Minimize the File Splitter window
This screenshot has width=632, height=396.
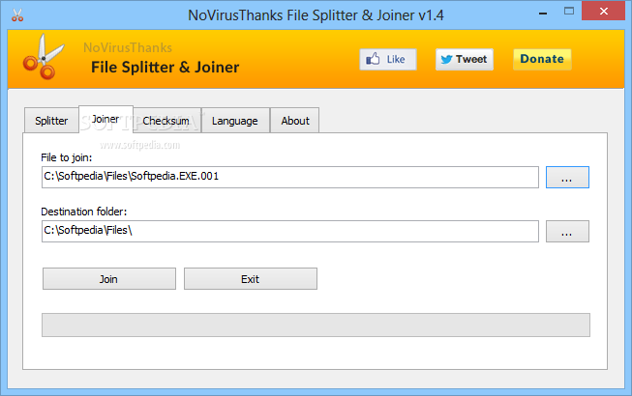pos(543,13)
